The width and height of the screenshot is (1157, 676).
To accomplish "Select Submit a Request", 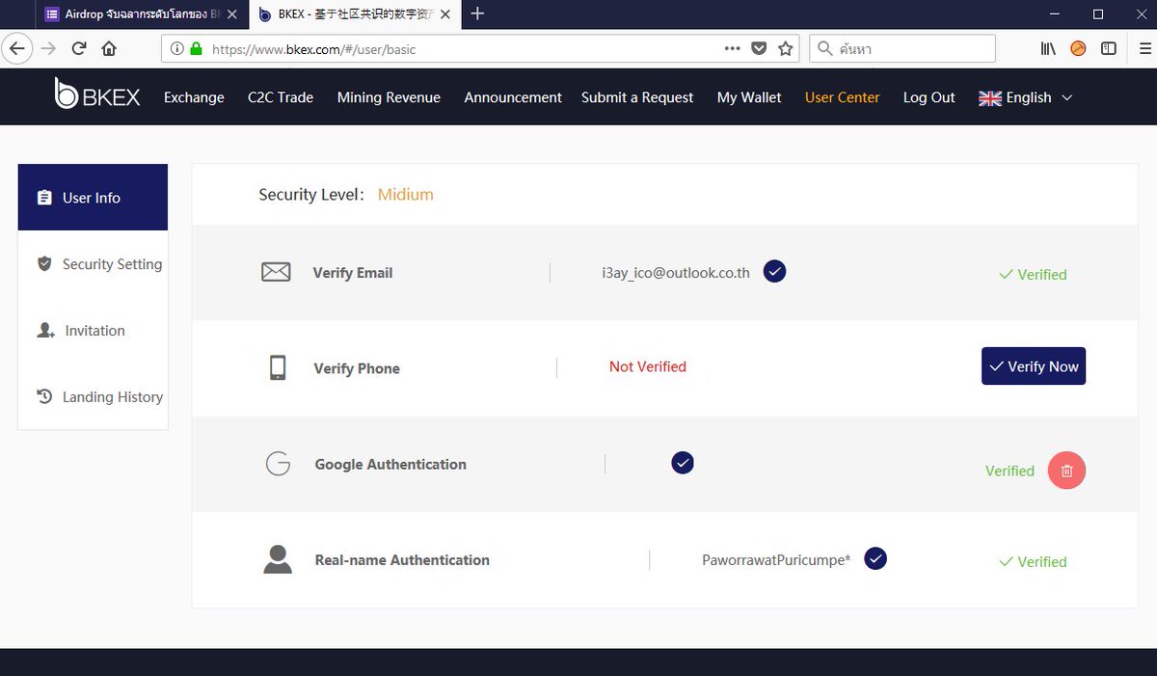I will pyautogui.click(x=637, y=97).
